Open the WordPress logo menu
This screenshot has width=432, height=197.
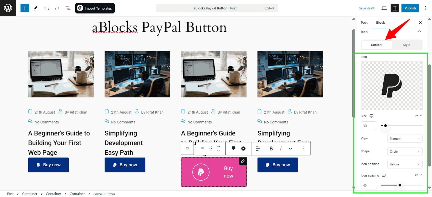tap(8, 8)
